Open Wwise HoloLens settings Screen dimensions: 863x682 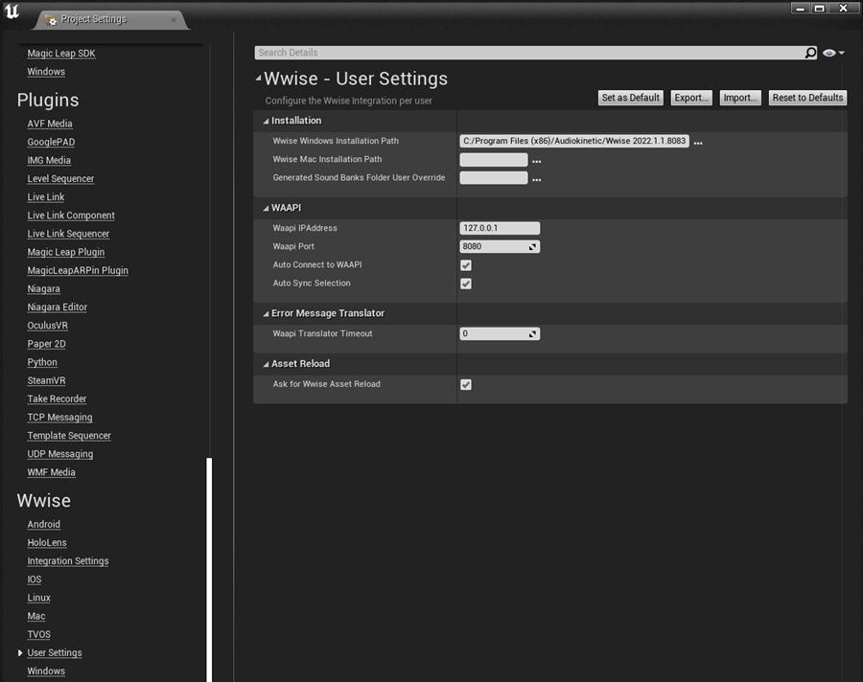tap(47, 543)
